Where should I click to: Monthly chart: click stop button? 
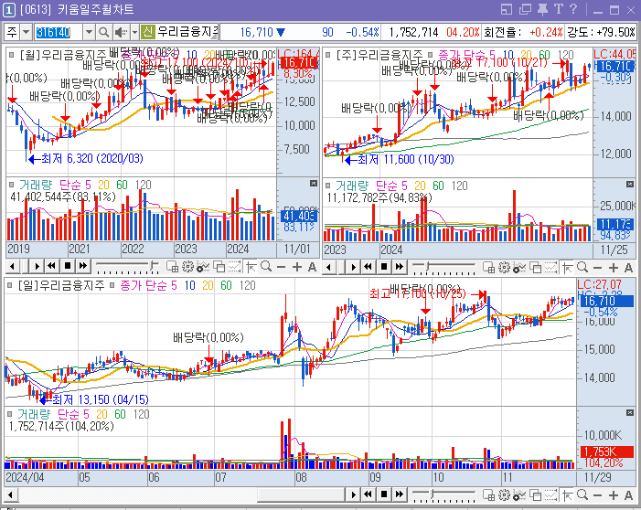click(x=68, y=267)
